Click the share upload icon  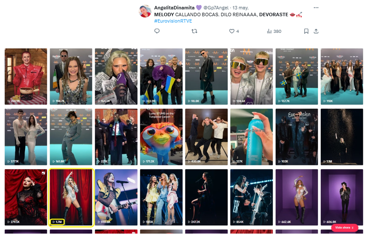coord(316,31)
